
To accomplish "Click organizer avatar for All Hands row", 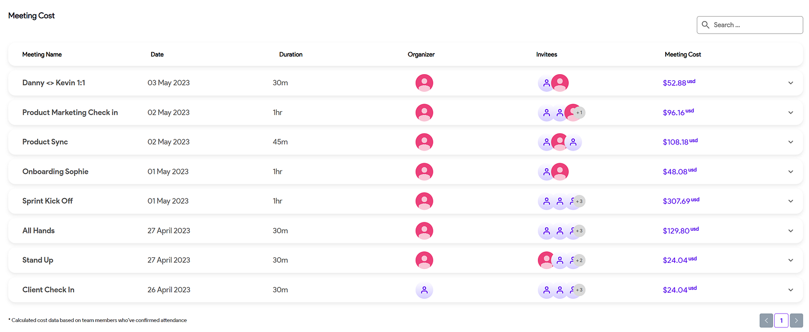I will click(x=424, y=231).
